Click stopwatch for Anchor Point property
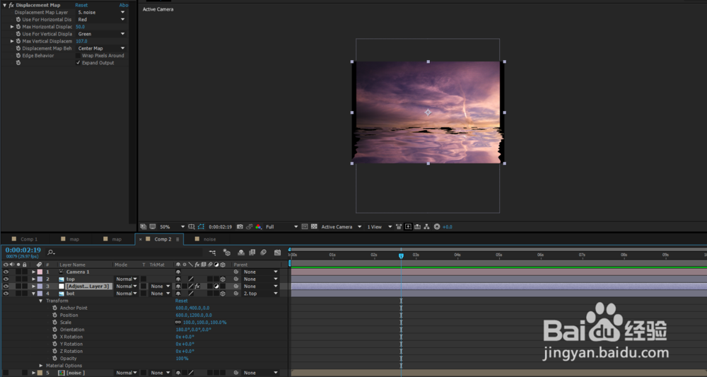707x377 pixels. pyautogui.click(x=54, y=308)
